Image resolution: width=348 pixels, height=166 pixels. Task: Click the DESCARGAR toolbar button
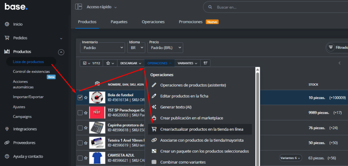(x=131, y=63)
